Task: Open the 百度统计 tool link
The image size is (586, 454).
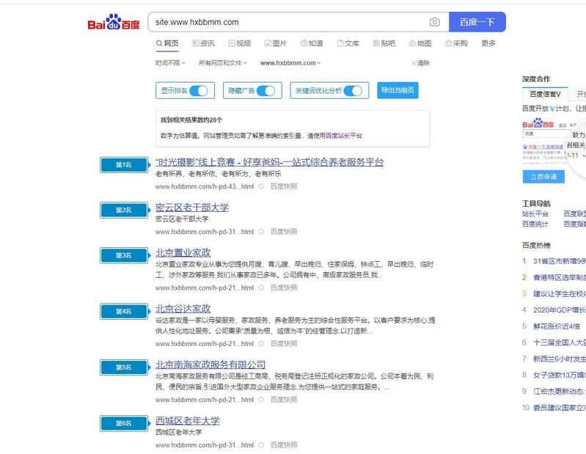Action: [x=535, y=224]
